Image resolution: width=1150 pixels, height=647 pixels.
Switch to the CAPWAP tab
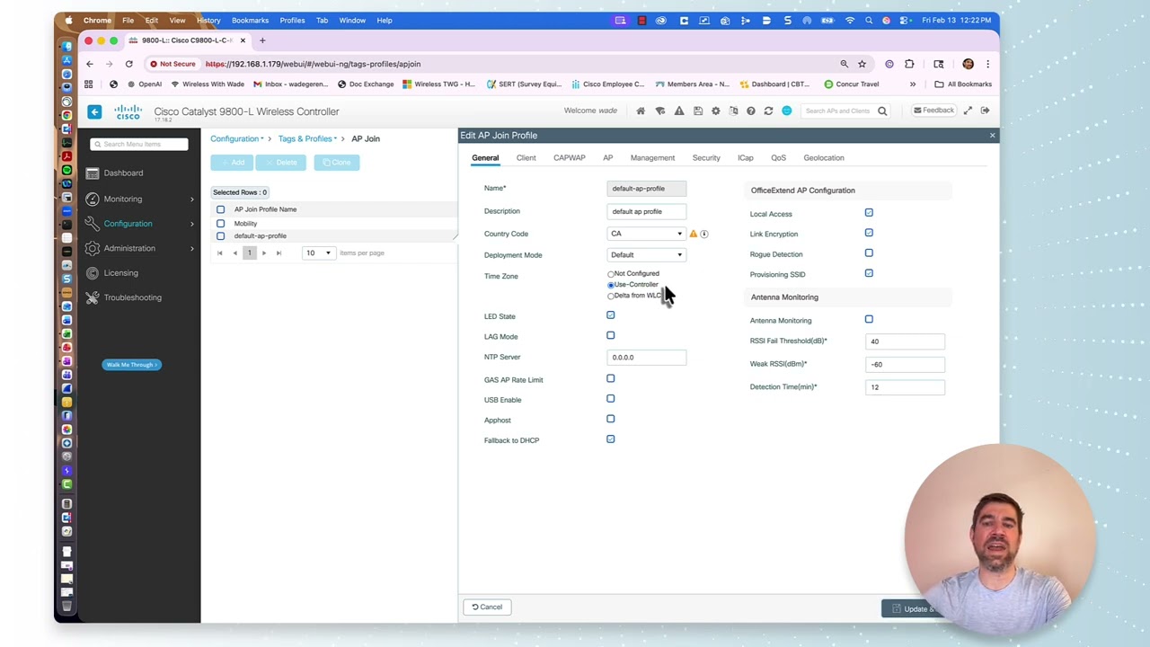[x=570, y=158]
